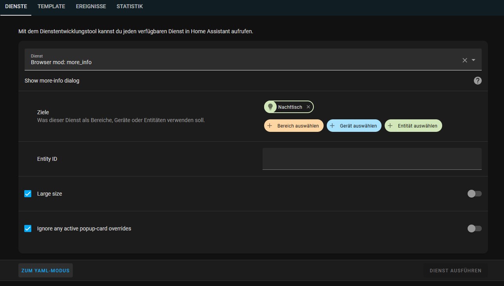Enable the Large size toggle switch
This screenshot has width=504, height=286.
pos(474,193)
